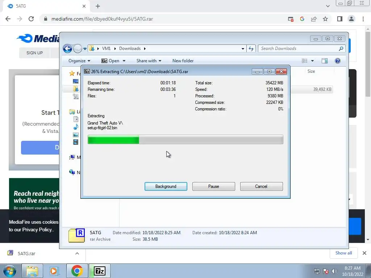
Task: Bookmark this page with the star icon
Action: coord(325,19)
